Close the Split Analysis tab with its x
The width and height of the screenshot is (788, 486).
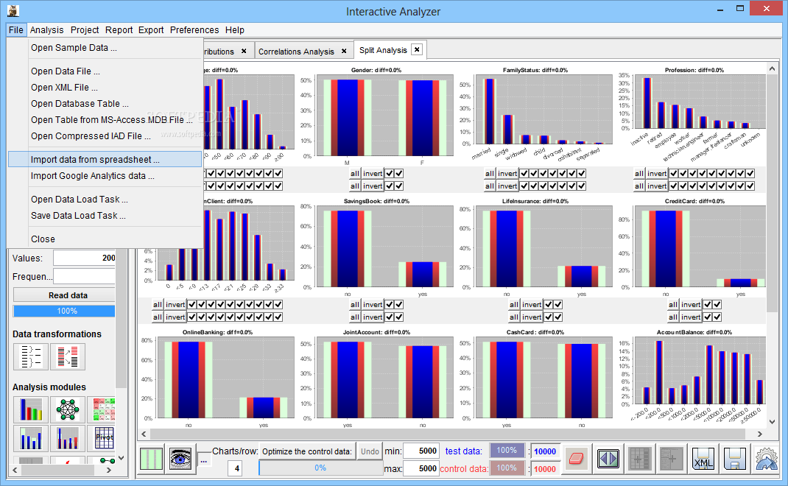pyautogui.click(x=417, y=49)
